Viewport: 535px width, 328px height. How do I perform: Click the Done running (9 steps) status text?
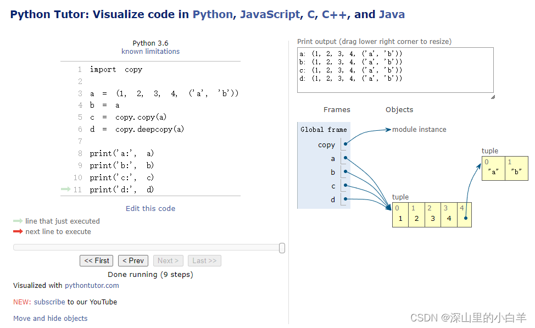[x=151, y=275]
